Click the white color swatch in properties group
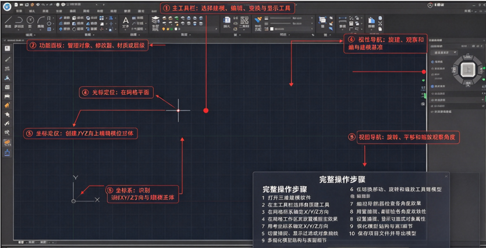 272,29
